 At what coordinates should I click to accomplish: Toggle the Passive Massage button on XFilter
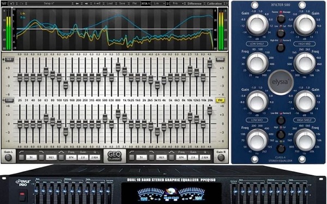coord(281,19)
